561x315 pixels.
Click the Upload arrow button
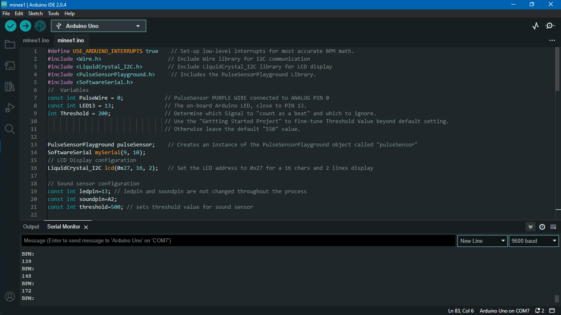point(25,25)
